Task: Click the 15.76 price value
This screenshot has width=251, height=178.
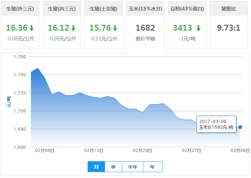Action: pyautogui.click(x=100, y=28)
